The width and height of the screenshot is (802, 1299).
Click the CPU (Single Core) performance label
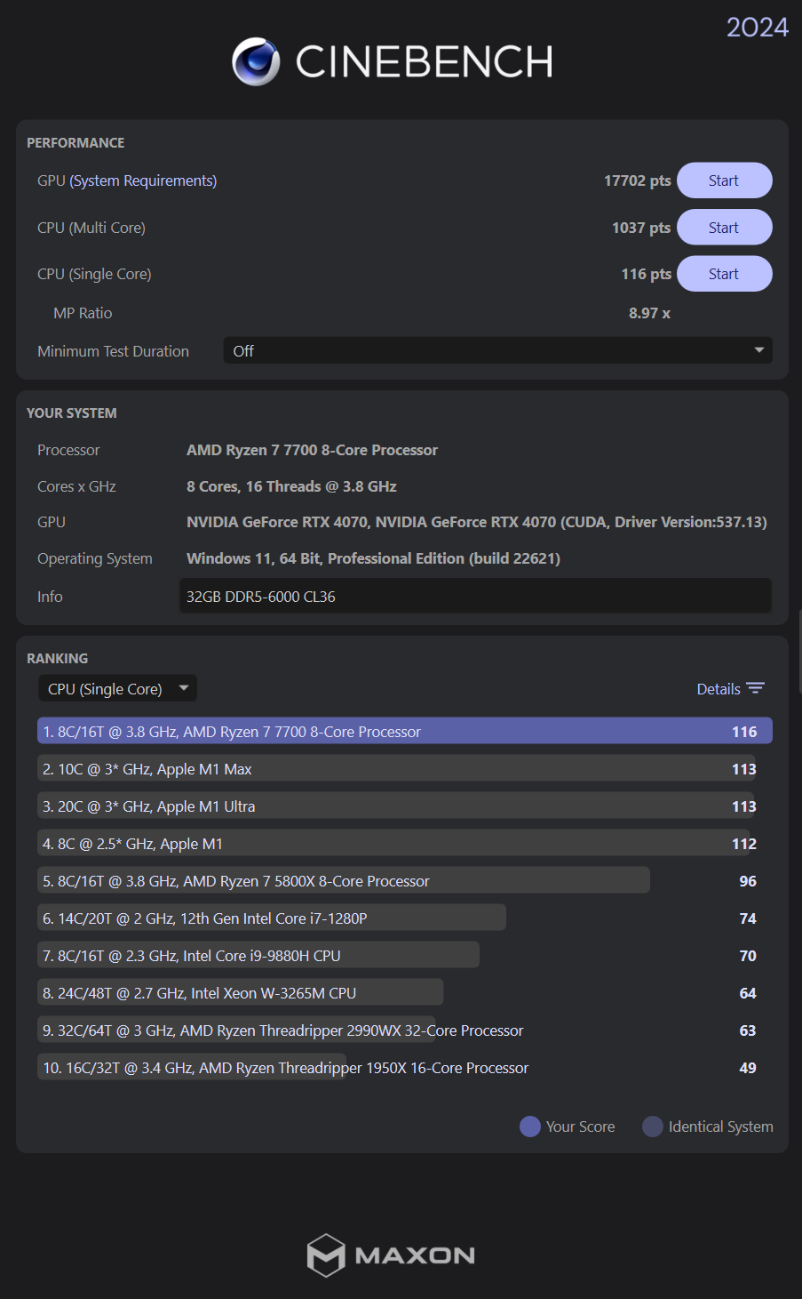pos(94,274)
